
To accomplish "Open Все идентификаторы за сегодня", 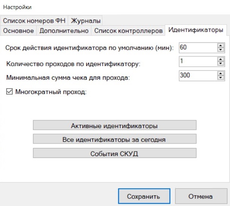I will coord(115,139).
